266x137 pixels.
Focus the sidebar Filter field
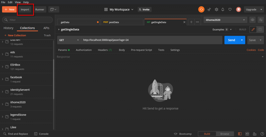click(x=27, y=20)
